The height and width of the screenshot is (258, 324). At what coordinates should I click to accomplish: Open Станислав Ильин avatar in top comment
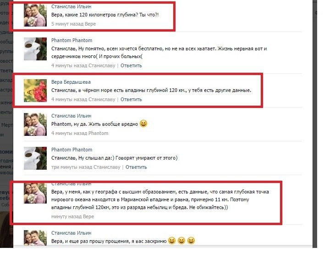pos(35,15)
